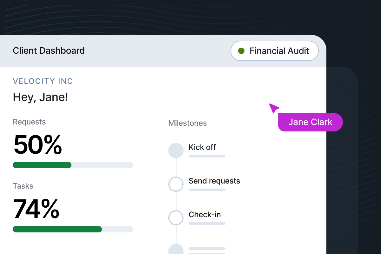Toggle the Kick off milestone complete
The image size is (381, 254).
point(176,150)
